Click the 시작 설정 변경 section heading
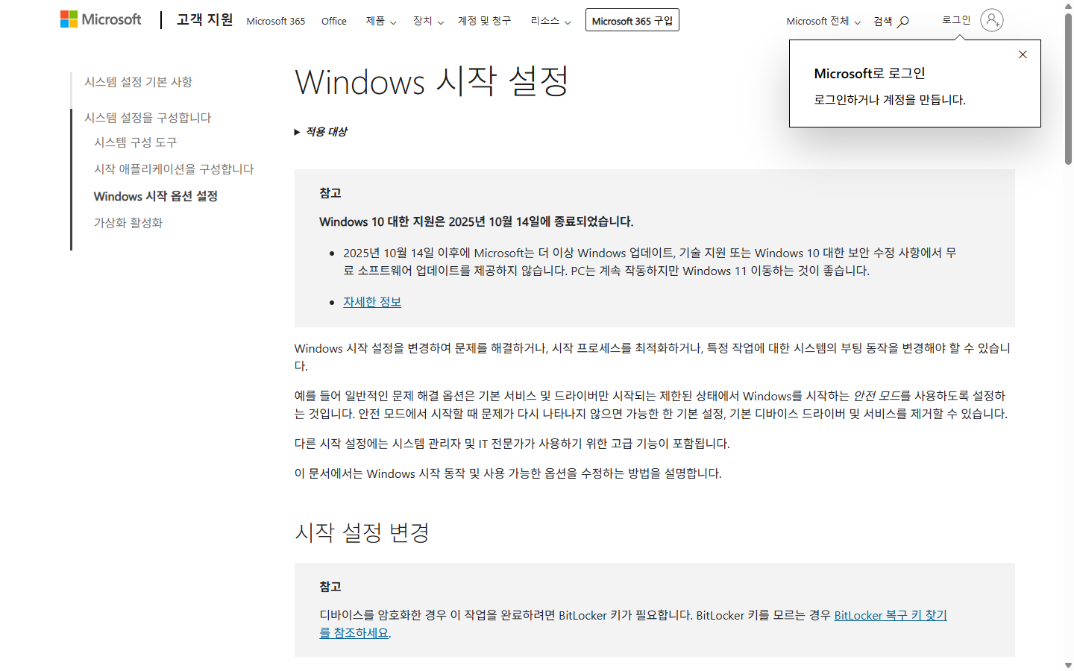Image resolution: width=1074 pixels, height=671 pixels. 362,532
